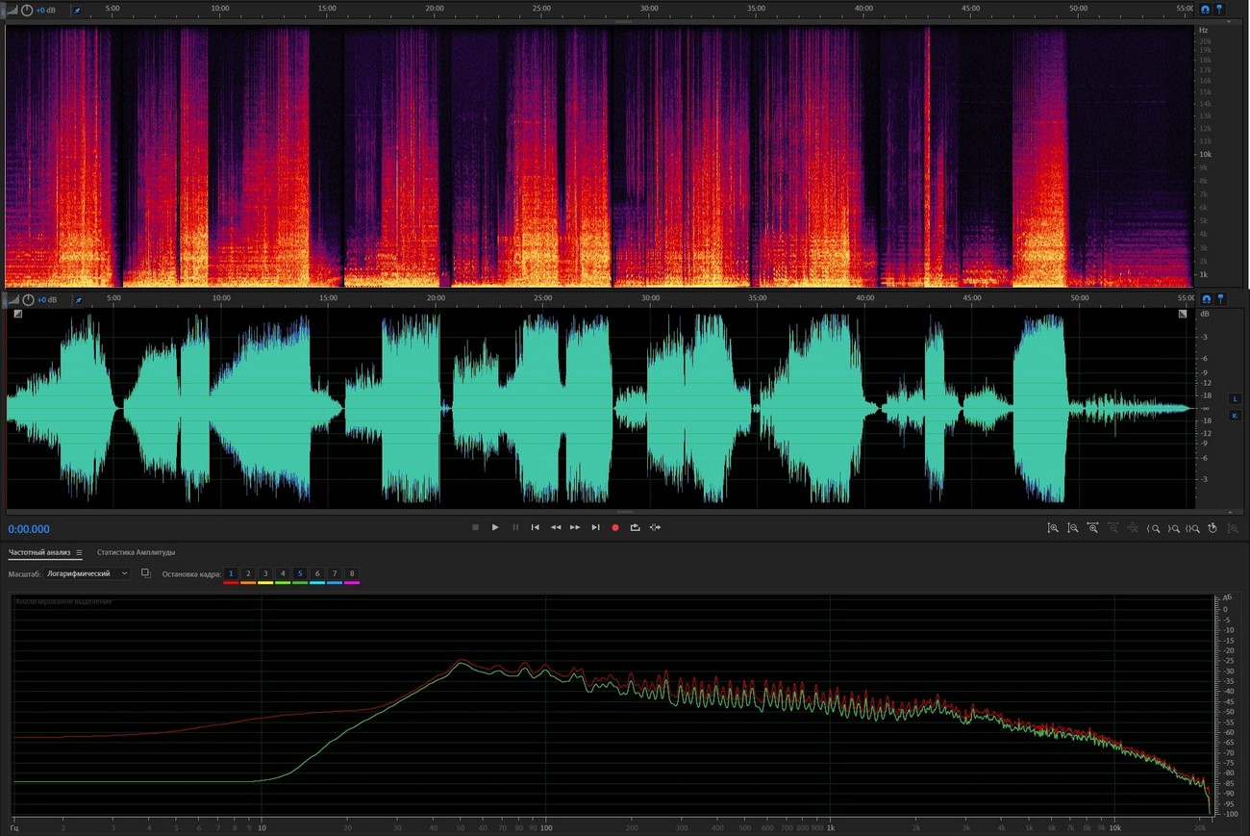Toggle Loop Playback button

tap(635, 527)
